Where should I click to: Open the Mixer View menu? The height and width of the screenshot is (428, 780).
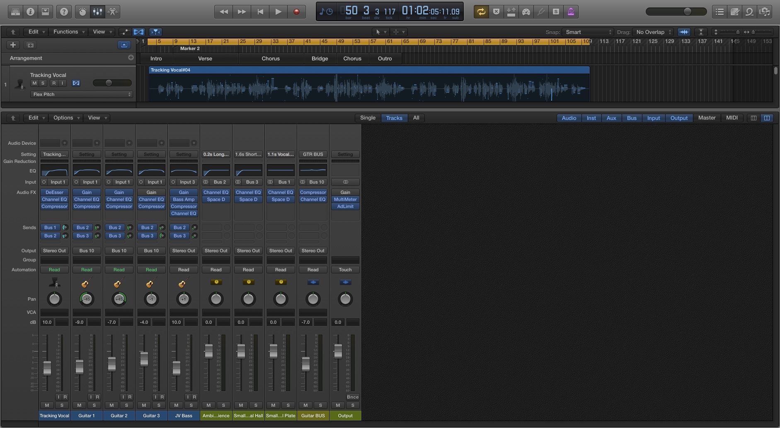97,118
